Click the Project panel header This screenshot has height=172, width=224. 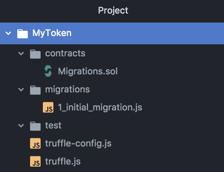coord(113,11)
